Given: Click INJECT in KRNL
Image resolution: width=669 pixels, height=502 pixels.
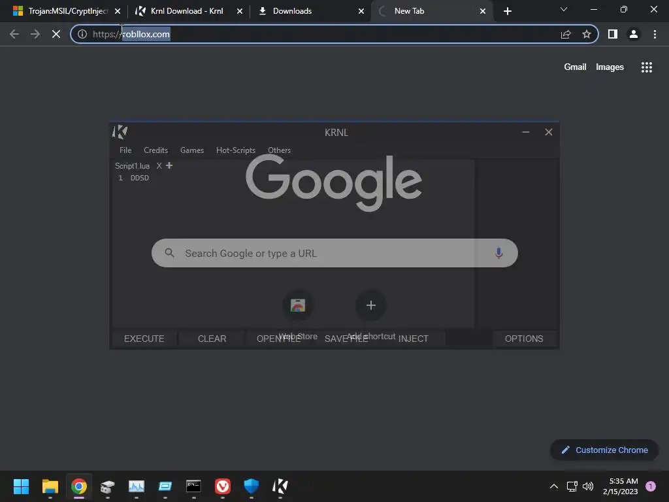Looking at the screenshot, I should click(x=413, y=339).
